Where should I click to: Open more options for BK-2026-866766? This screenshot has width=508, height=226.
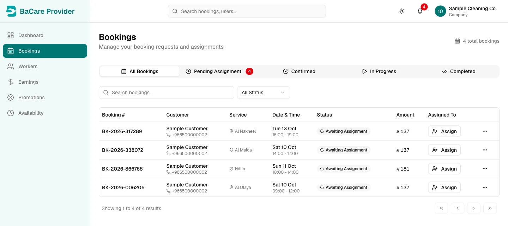pos(485,169)
